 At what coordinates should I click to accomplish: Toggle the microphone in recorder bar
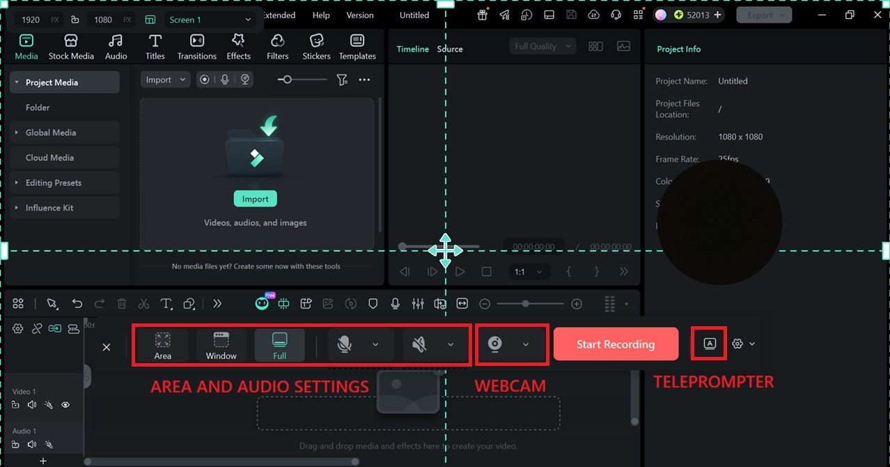pyautogui.click(x=344, y=344)
